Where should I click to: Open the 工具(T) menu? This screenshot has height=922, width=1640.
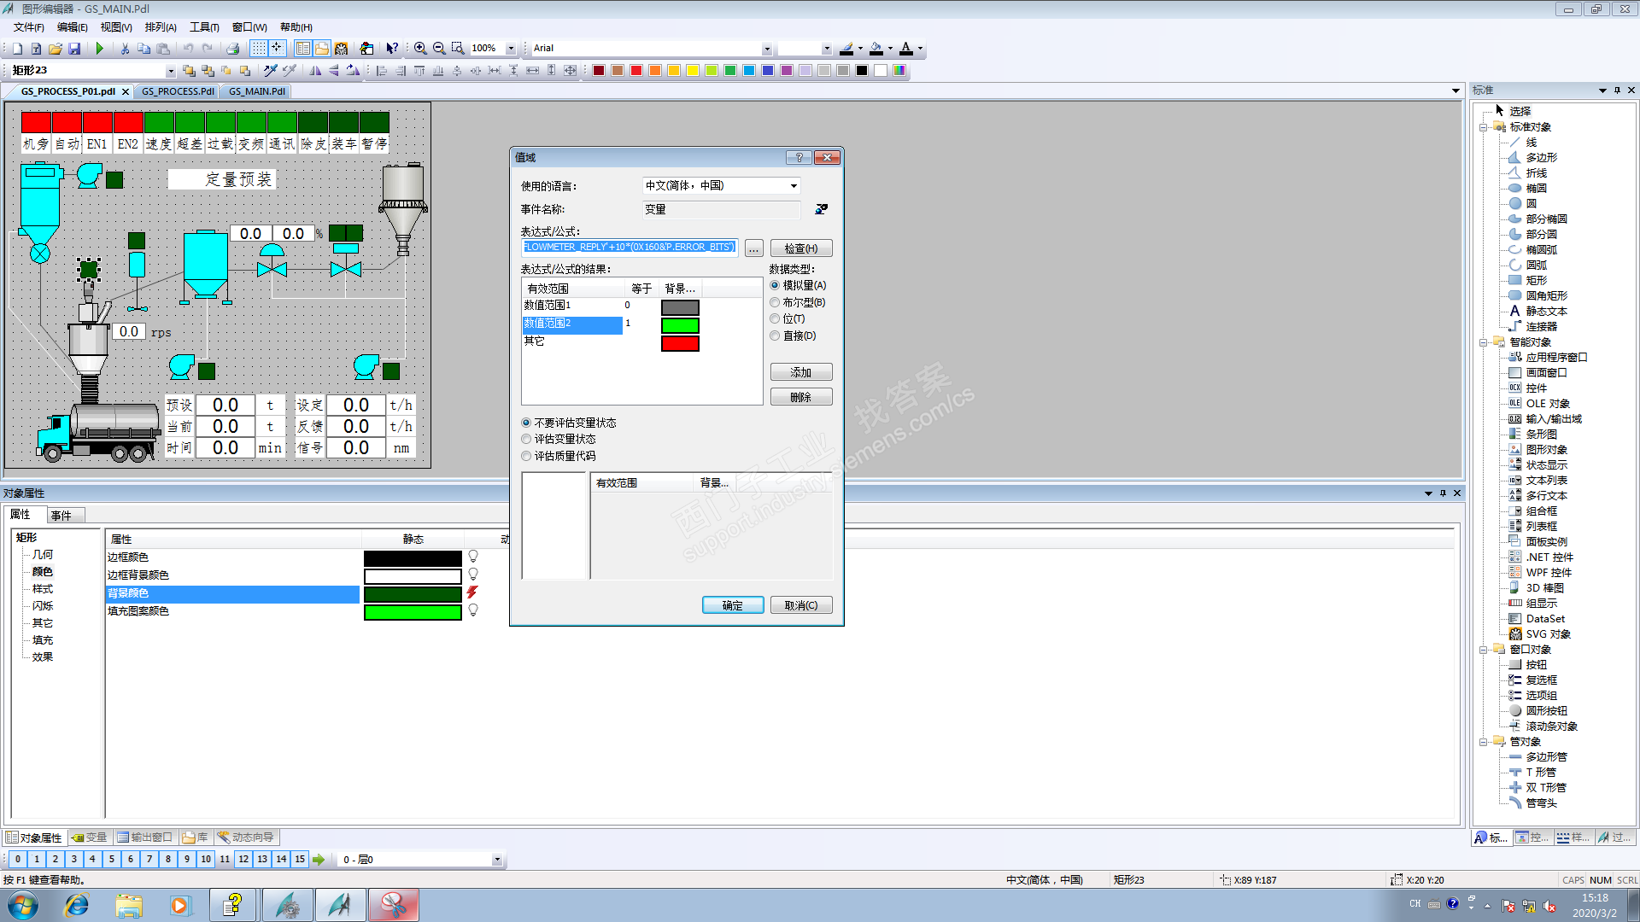[204, 27]
